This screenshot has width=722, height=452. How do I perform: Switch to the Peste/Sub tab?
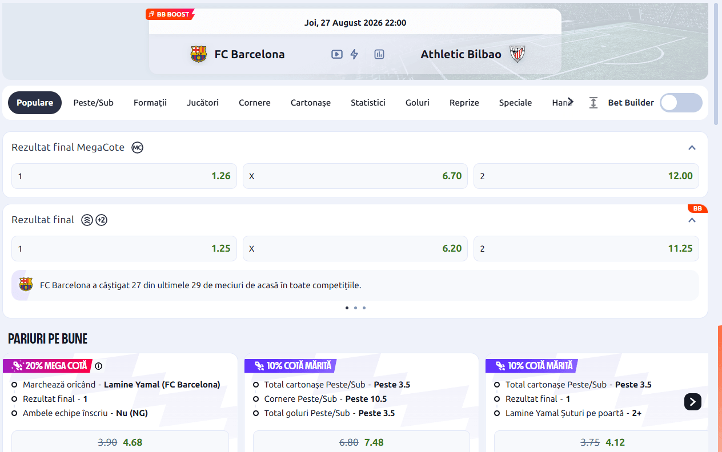(x=93, y=103)
